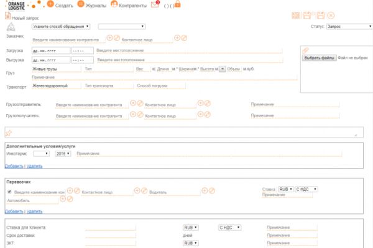This screenshot has width=373, height=248.
Task: Click the Железнодорожный transport field
Action: pyautogui.click(x=57, y=86)
